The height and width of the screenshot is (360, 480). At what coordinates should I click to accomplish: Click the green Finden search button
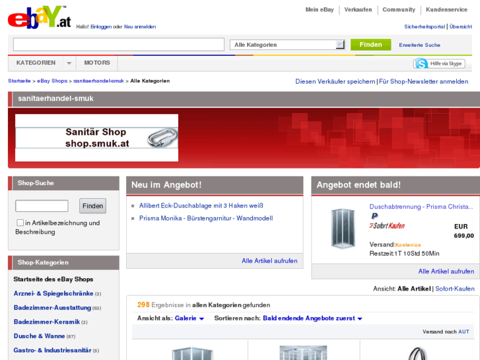point(370,45)
